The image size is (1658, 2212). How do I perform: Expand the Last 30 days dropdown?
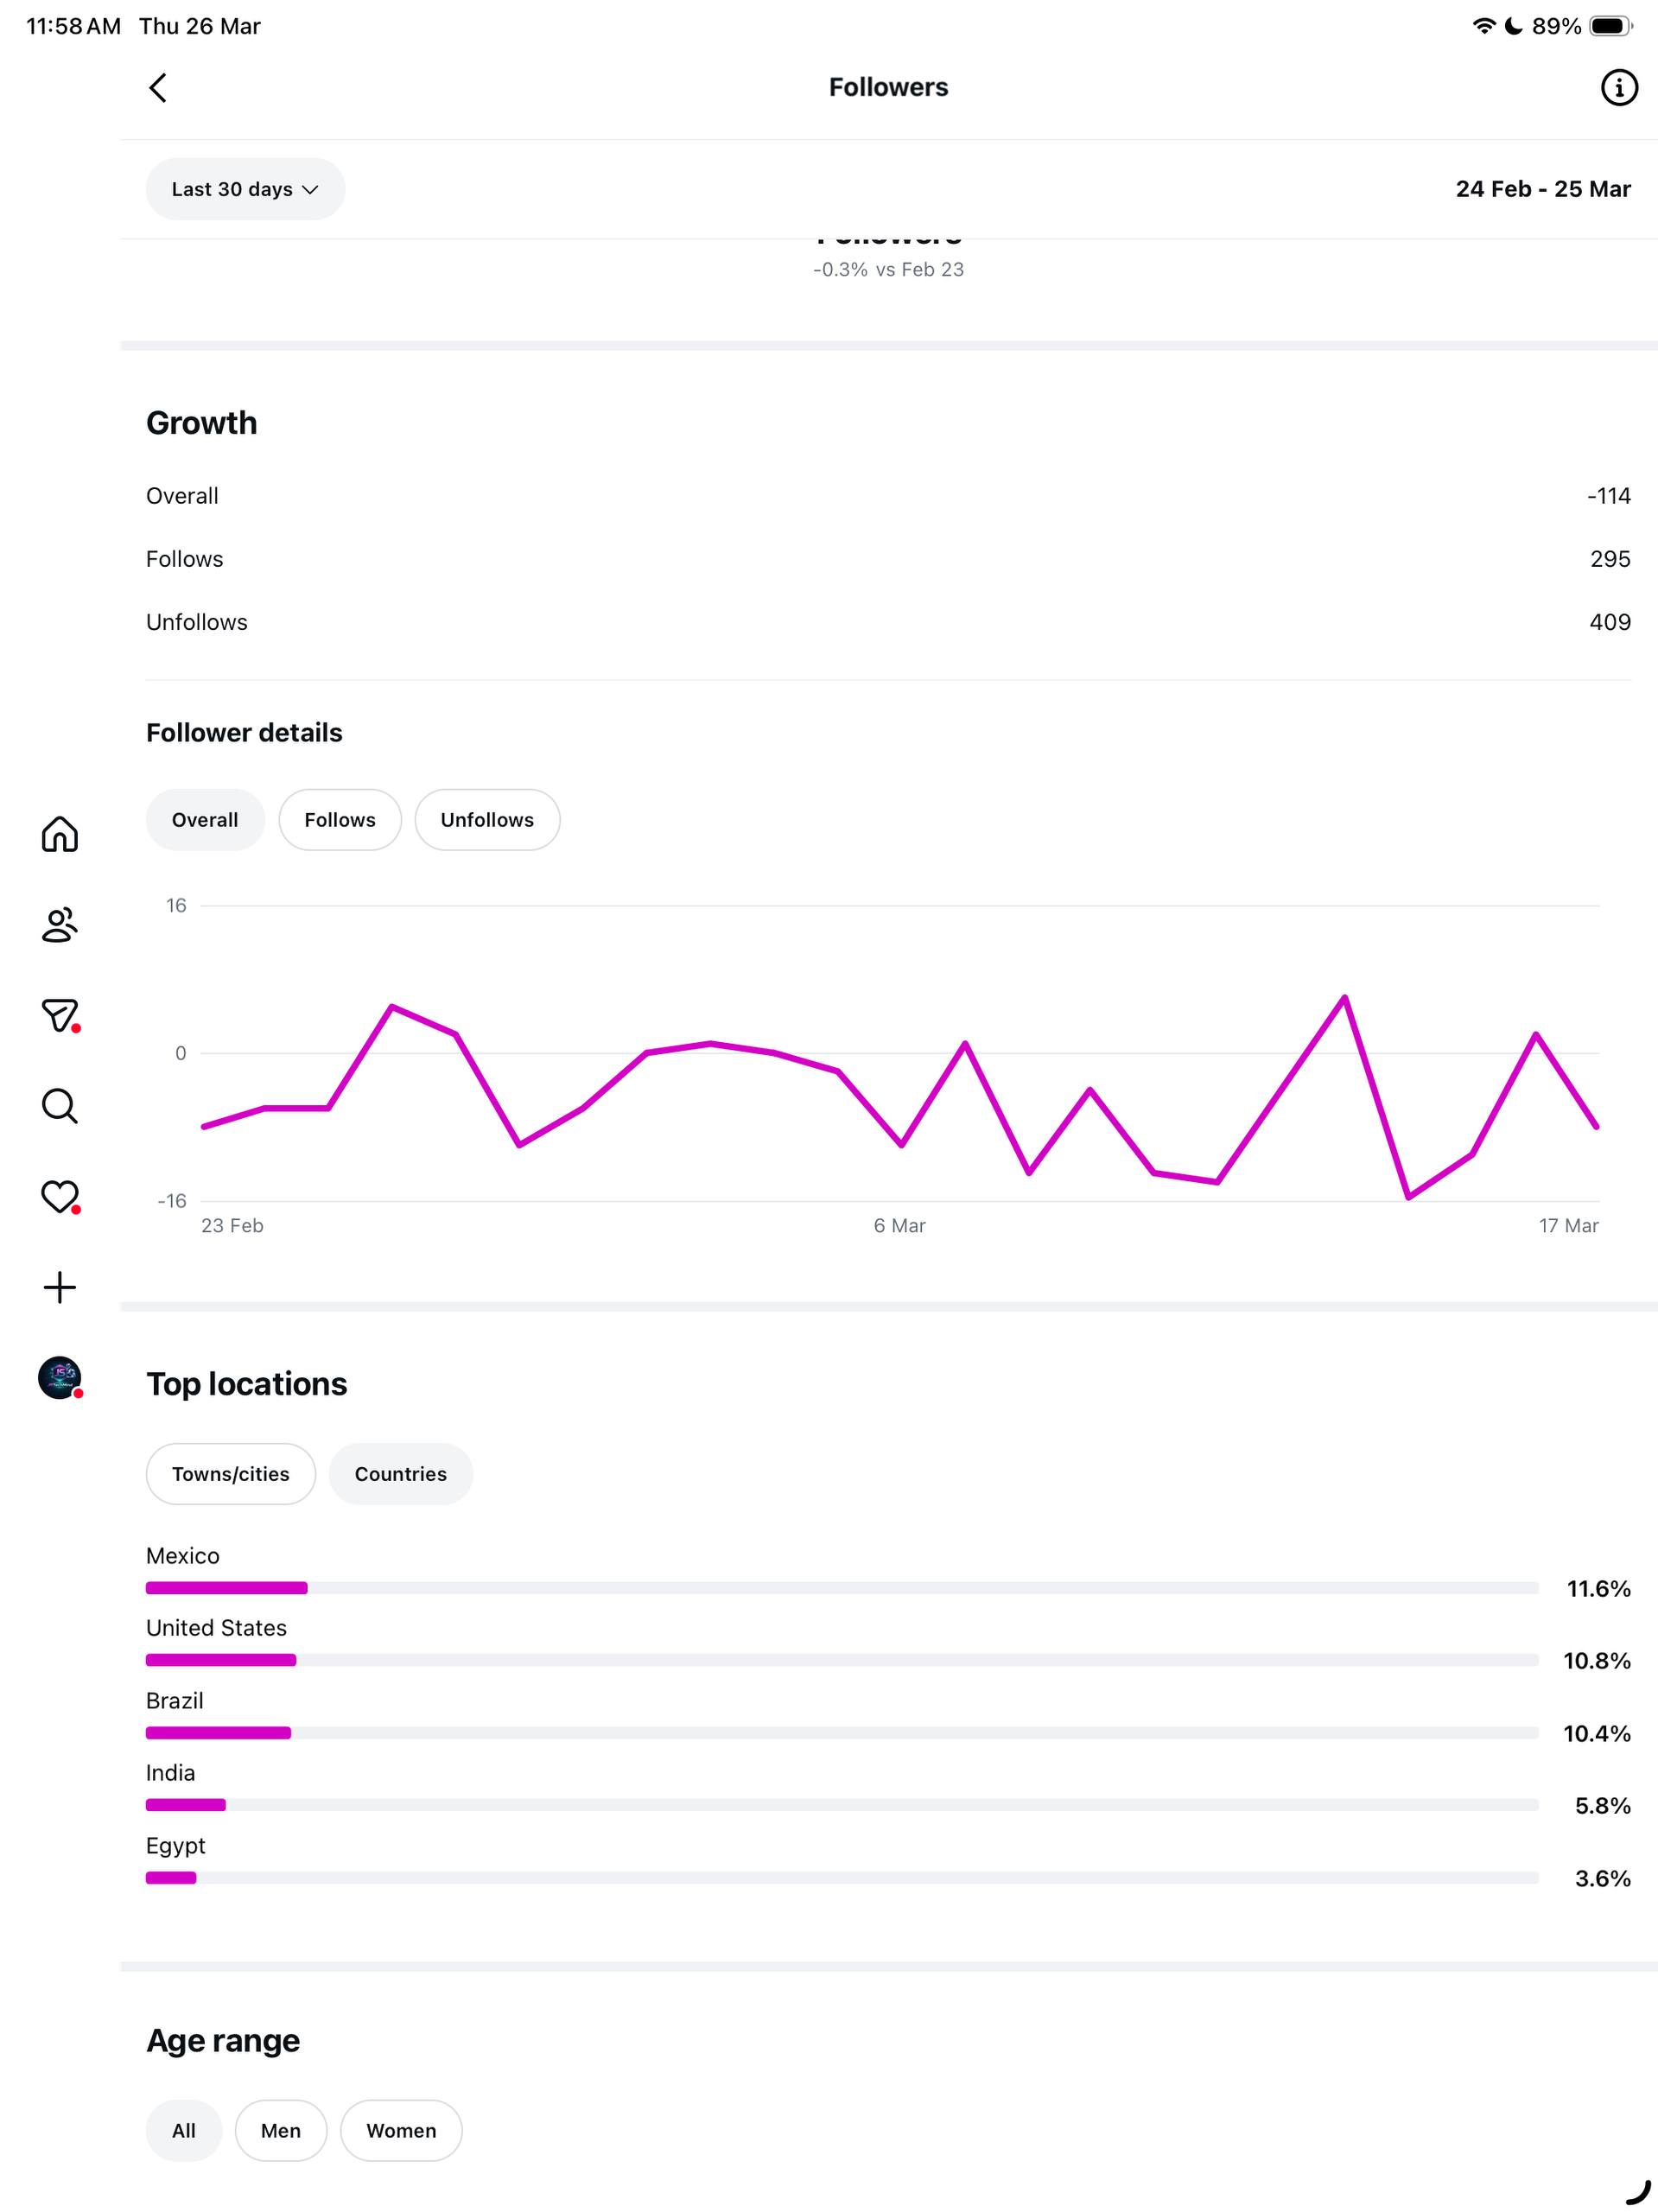pos(245,189)
